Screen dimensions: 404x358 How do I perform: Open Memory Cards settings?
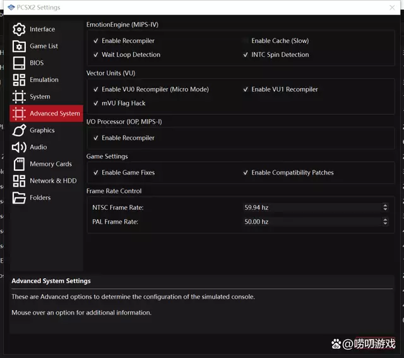tap(46, 164)
